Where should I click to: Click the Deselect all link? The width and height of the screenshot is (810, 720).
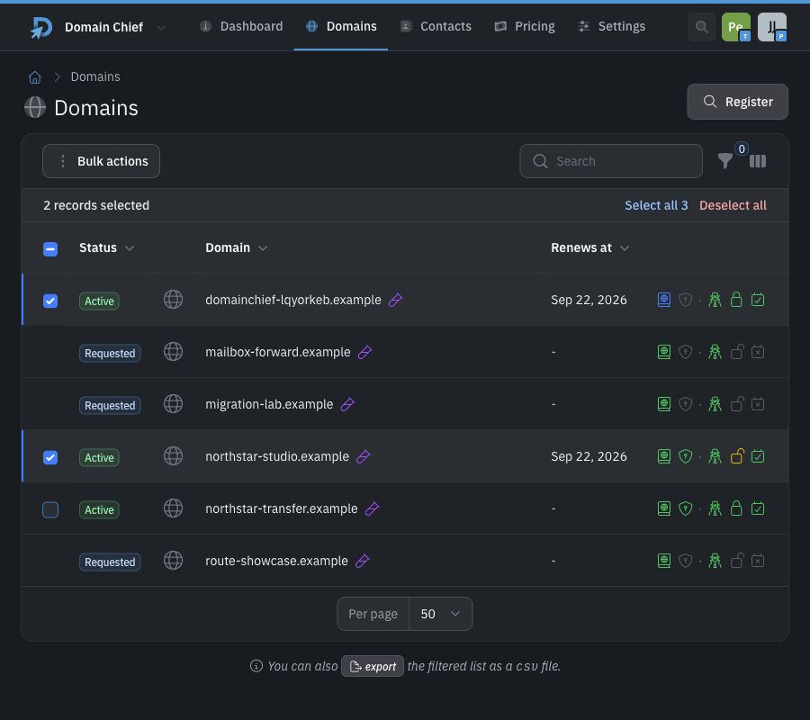pyautogui.click(x=733, y=205)
